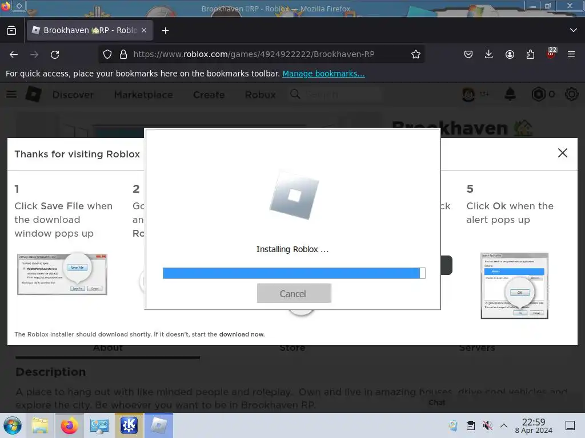Viewport: 585px width, 438px height.
Task: Click the show desktop tray button
Action: (x=570, y=425)
